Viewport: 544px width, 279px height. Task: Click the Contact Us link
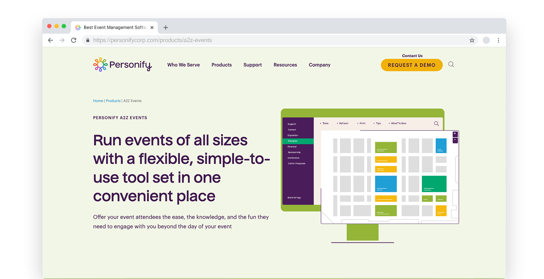[412, 56]
